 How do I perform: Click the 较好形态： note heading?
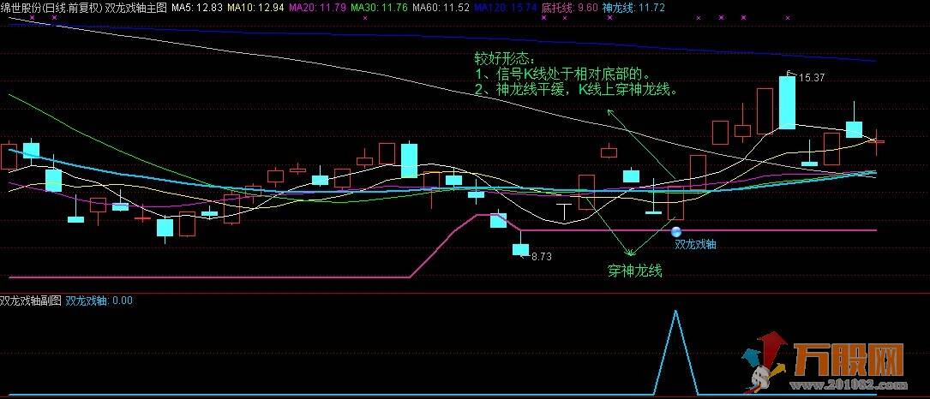point(504,60)
